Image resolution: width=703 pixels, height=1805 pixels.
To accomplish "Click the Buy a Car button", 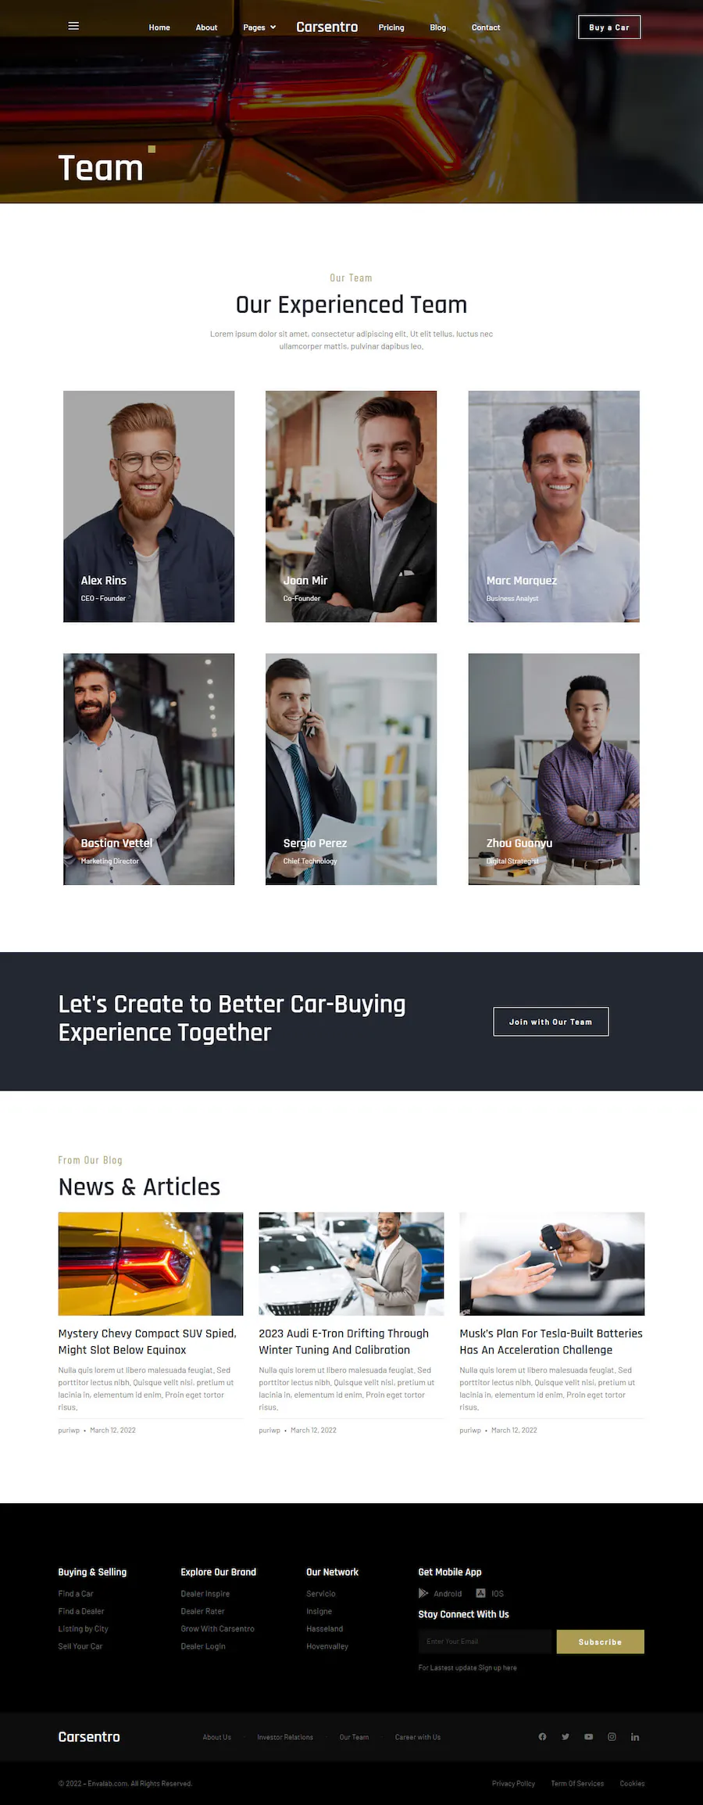I will coord(609,27).
